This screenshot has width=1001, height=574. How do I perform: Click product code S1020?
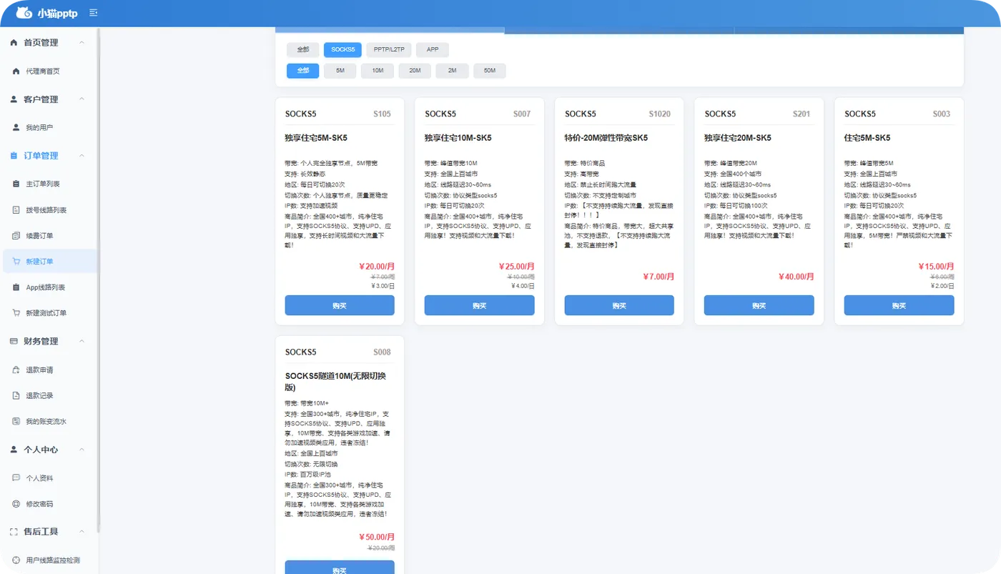point(659,114)
